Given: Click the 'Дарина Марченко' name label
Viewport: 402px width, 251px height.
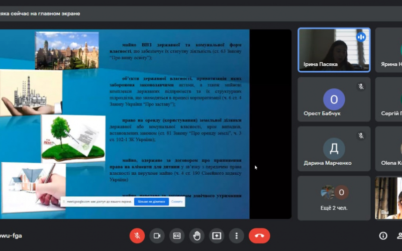Looking at the screenshot, I should click(x=328, y=163).
